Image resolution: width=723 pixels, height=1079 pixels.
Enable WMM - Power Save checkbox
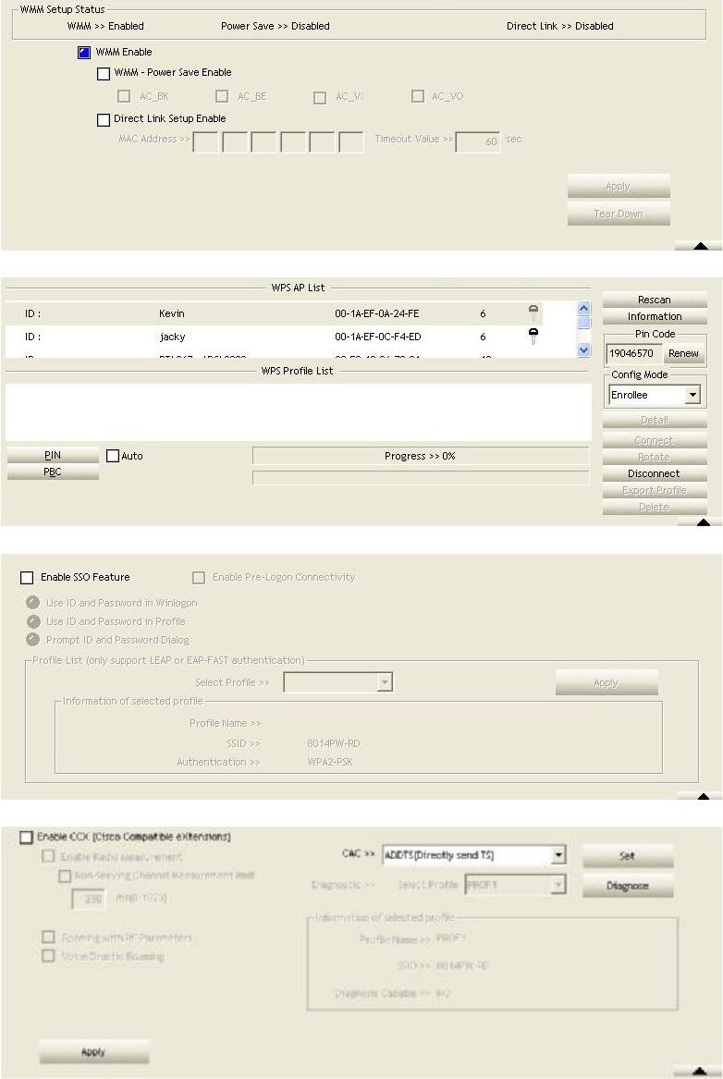point(104,74)
